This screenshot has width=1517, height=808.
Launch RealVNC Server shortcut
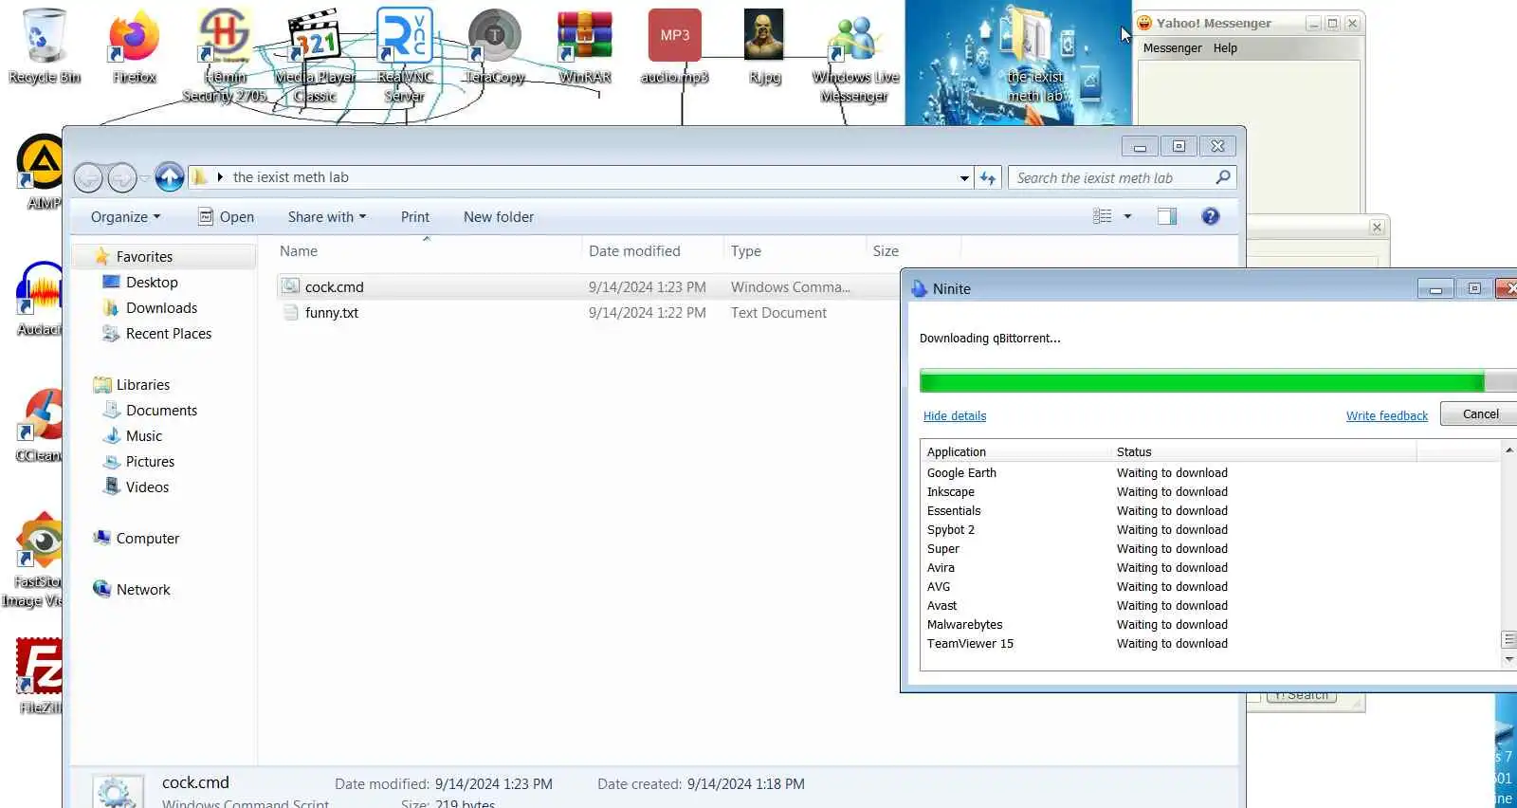(x=405, y=55)
